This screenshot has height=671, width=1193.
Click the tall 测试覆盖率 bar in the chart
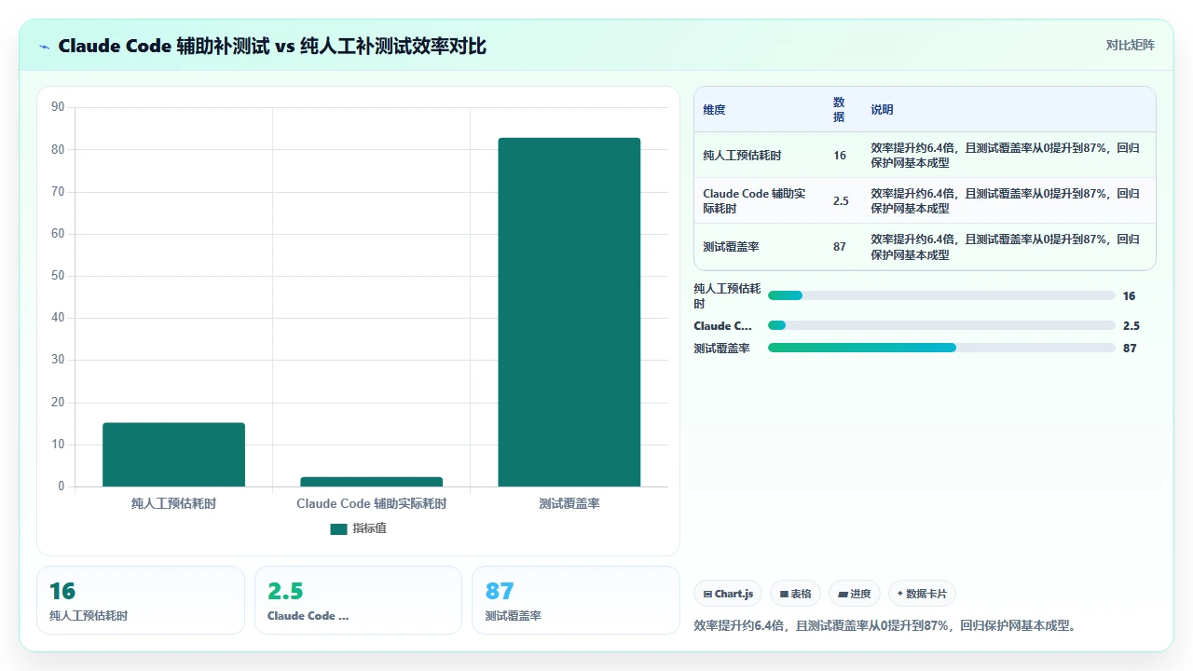coord(569,312)
